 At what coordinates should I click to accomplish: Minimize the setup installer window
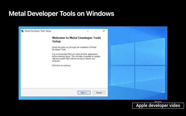click(x=88, y=31)
